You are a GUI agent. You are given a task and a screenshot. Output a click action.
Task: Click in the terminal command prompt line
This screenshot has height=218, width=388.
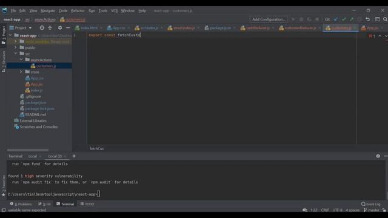click(x=54, y=194)
